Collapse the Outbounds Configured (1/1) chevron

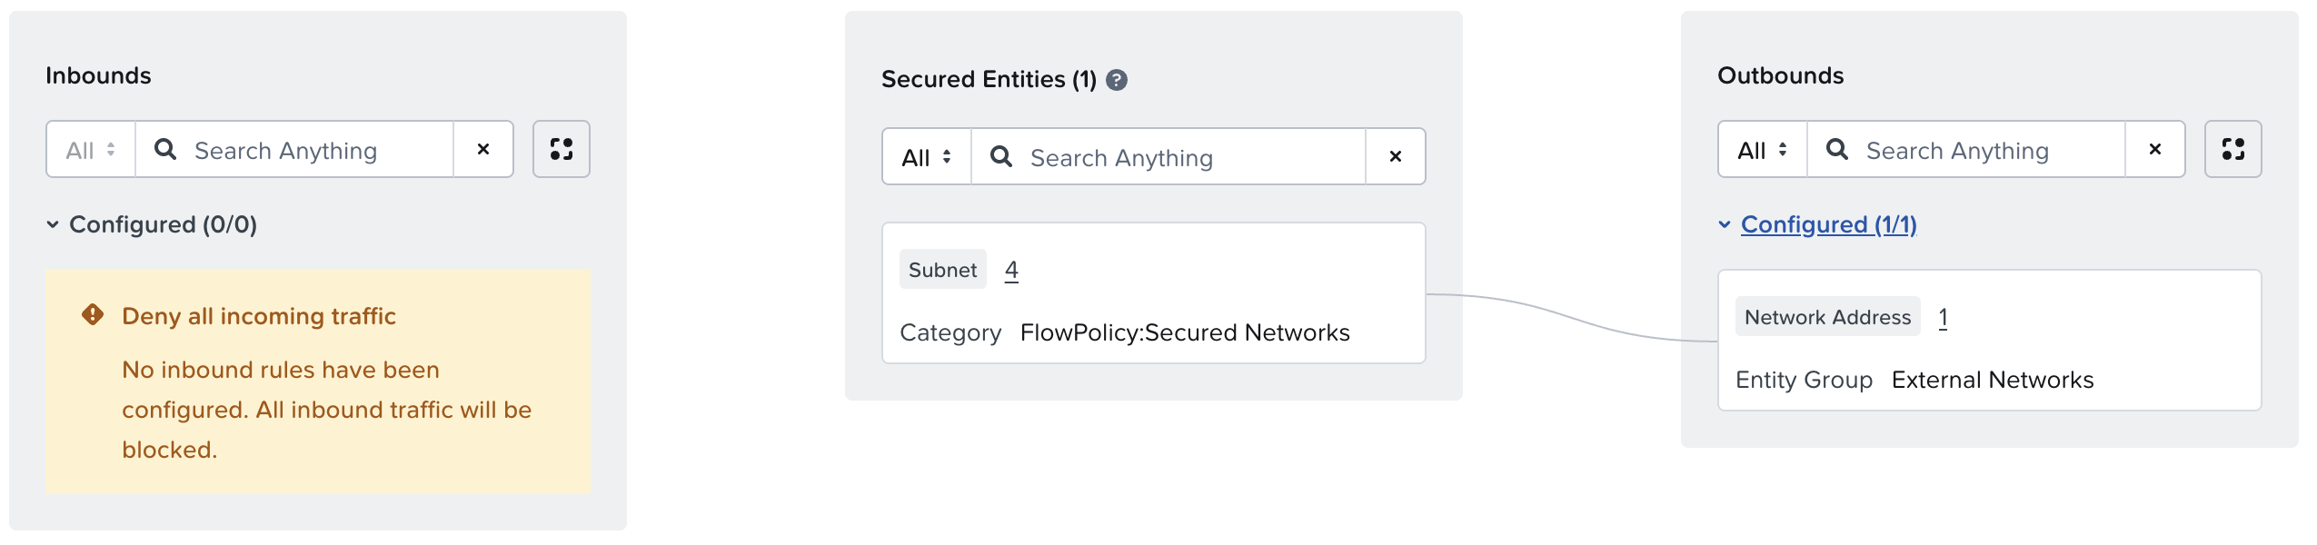click(x=1725, y=224)
